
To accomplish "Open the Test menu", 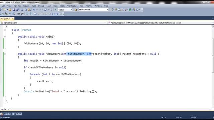I will 82,6.
